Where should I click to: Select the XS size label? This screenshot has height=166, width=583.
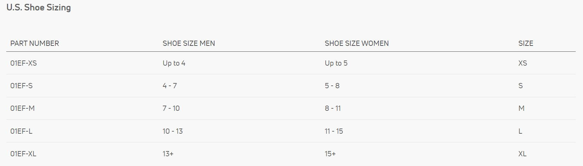[522, 63]
